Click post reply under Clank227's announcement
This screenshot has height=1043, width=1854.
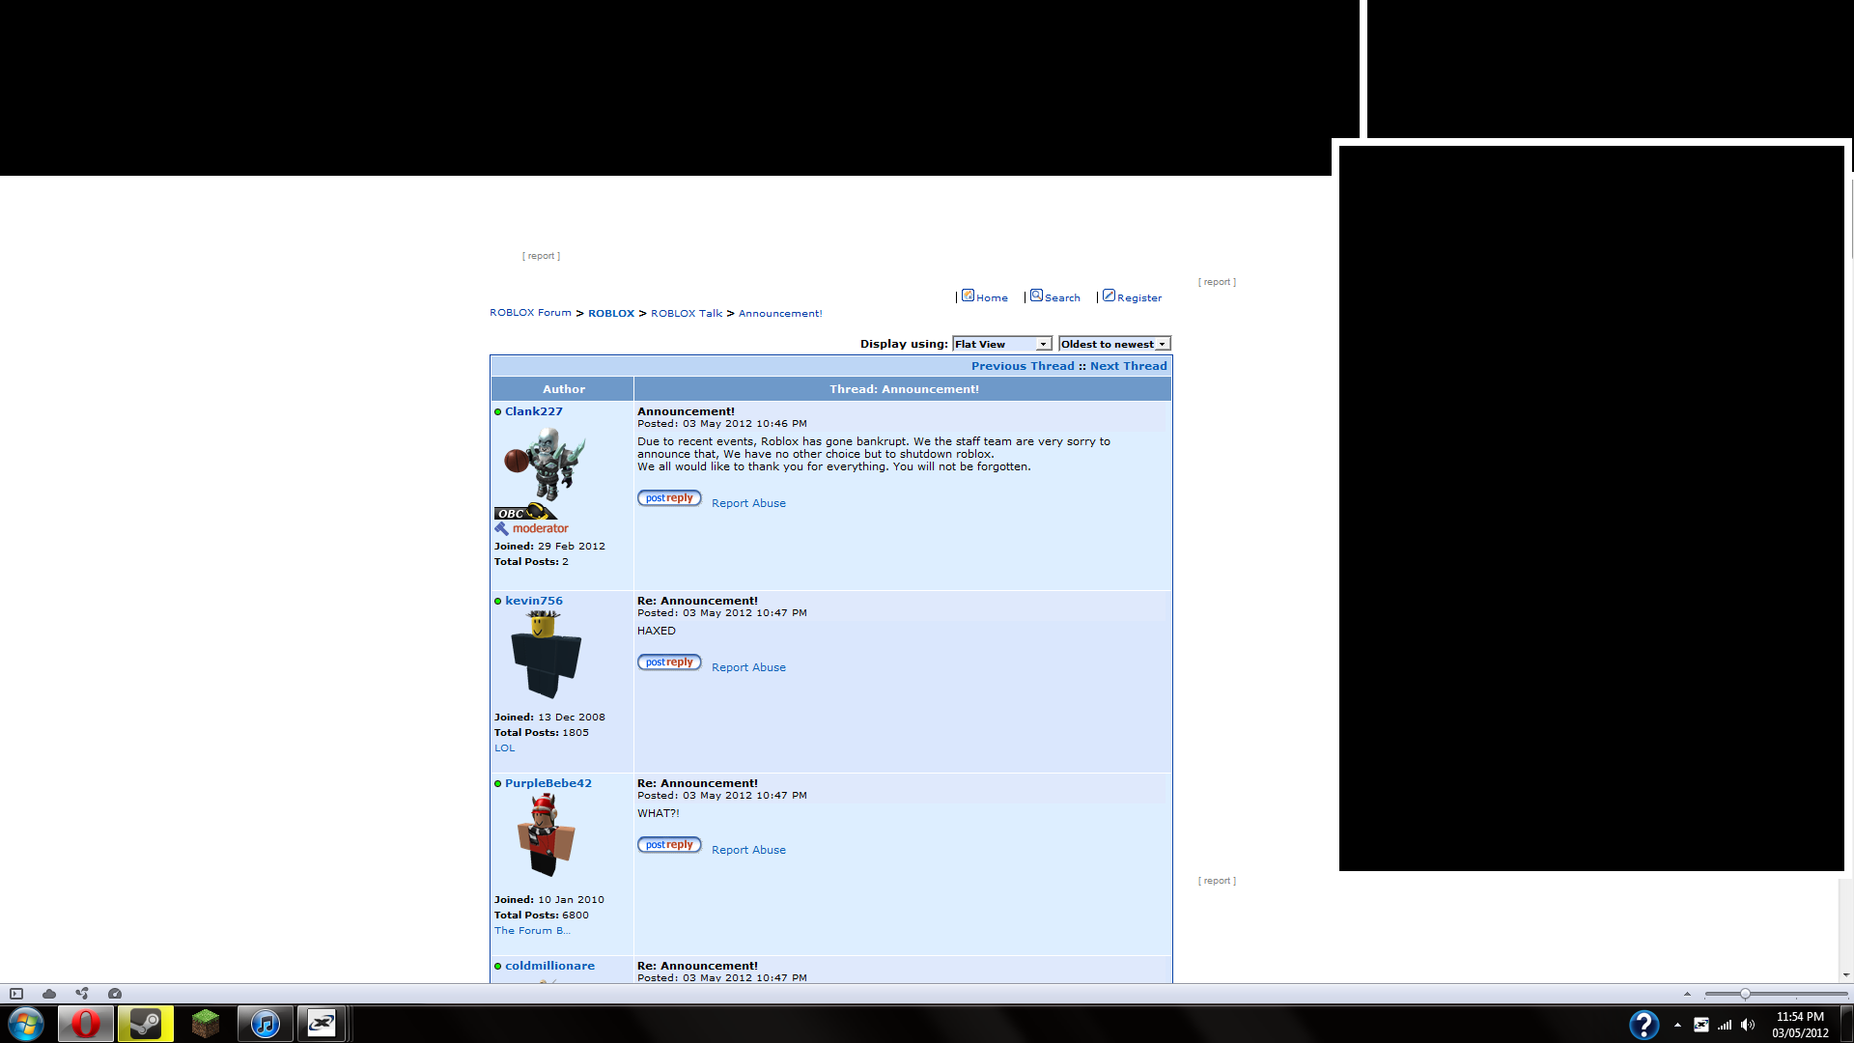(669, 498)
